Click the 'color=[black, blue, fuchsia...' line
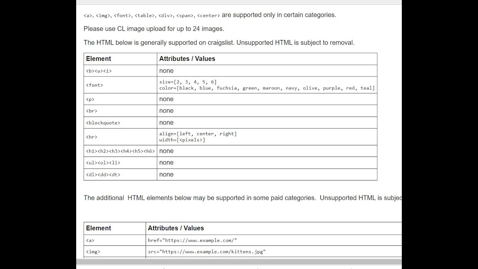The image size is (478, 269). [267, 88]
